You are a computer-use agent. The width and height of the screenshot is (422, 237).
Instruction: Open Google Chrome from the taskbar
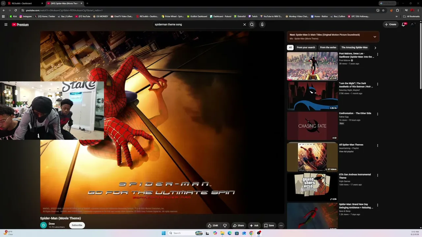click(251, 233)
